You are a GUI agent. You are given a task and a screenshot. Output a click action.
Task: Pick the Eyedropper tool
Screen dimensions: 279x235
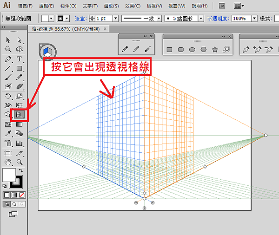[x=8, y=133]
